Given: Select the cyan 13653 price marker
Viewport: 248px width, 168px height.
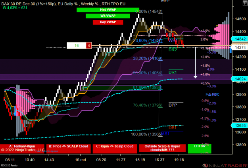Looking at the screenshot, I should 239,126.
